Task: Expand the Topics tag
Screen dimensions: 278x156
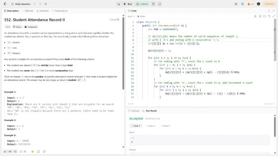Action: click(17, 27)
